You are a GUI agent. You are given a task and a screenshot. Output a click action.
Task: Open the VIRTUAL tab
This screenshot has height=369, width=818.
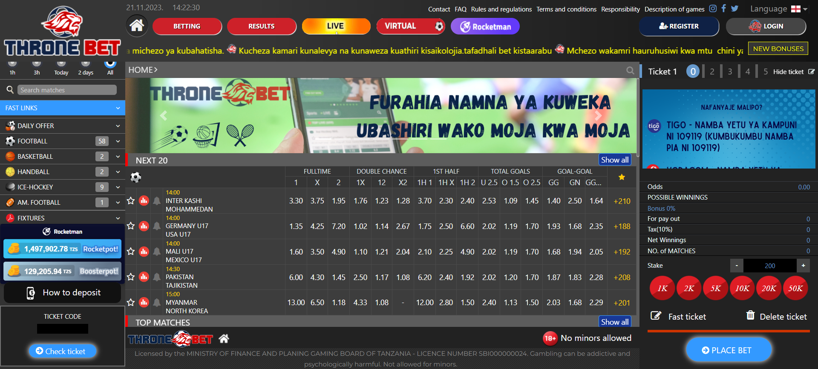pyautogui.click(x=411, y=26)
